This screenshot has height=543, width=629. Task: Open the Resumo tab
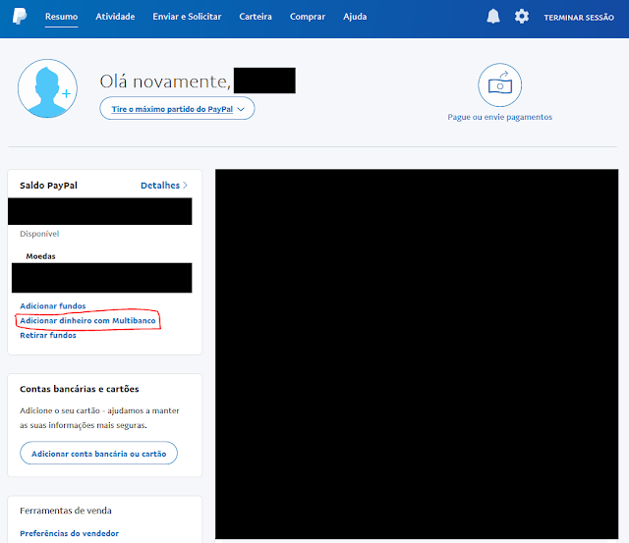[61, 17]
